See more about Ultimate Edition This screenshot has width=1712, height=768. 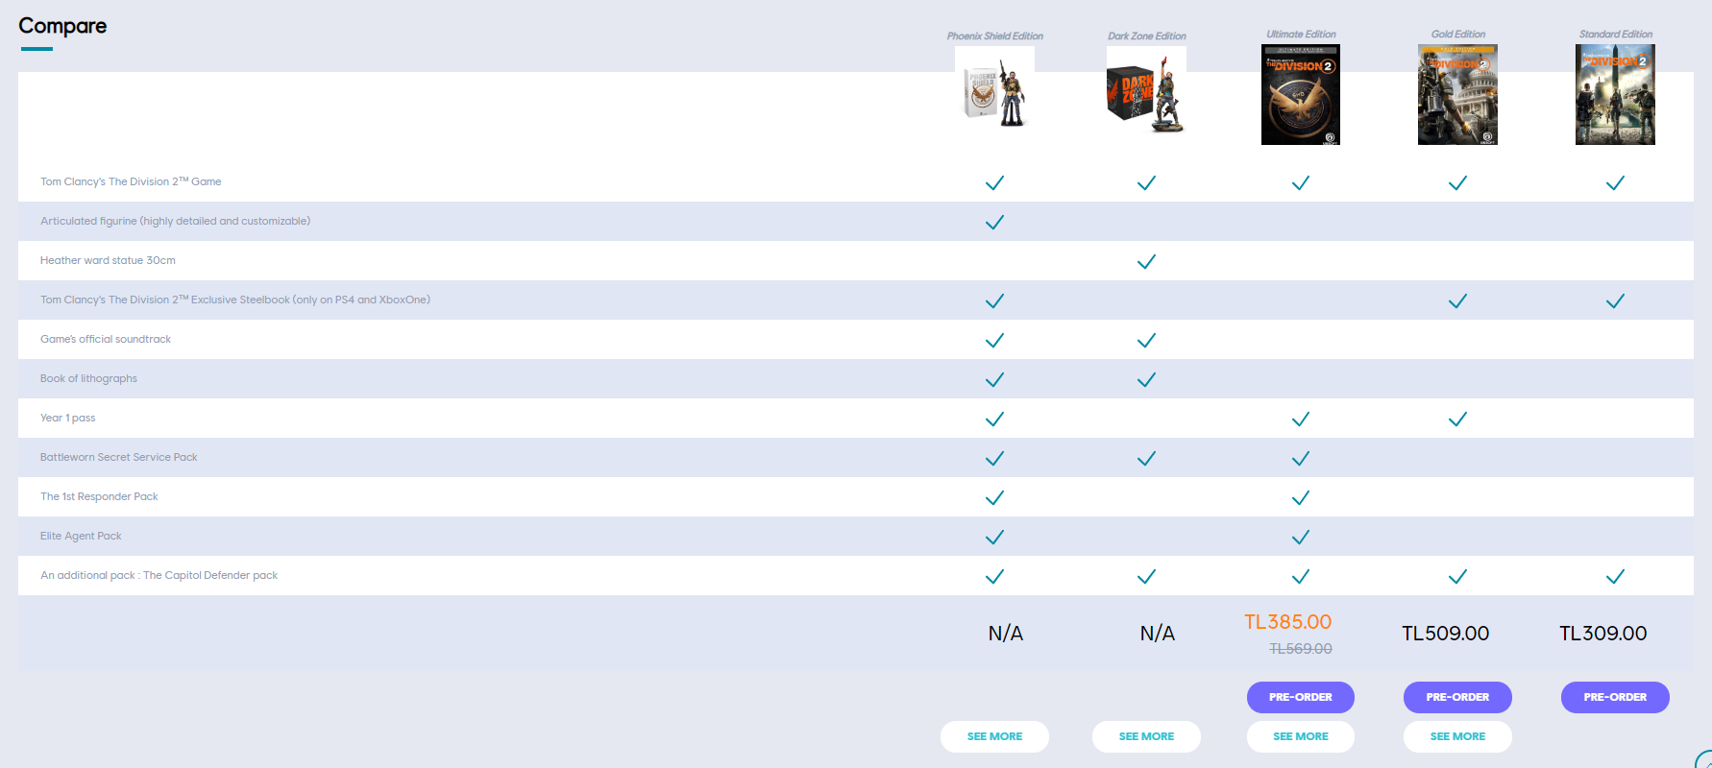(1301, 736)
